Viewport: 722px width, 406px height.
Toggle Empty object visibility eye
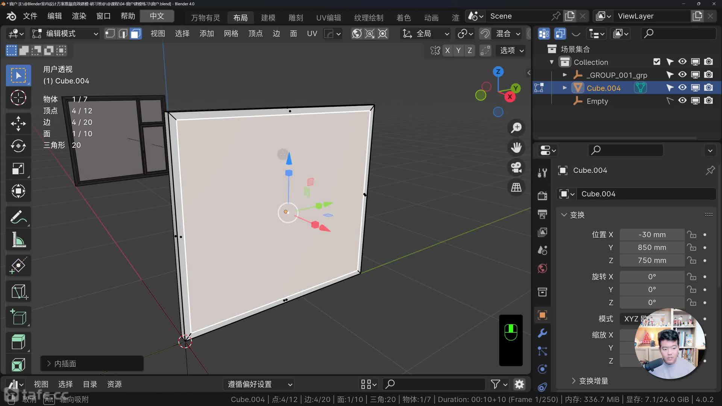(682, 101)
